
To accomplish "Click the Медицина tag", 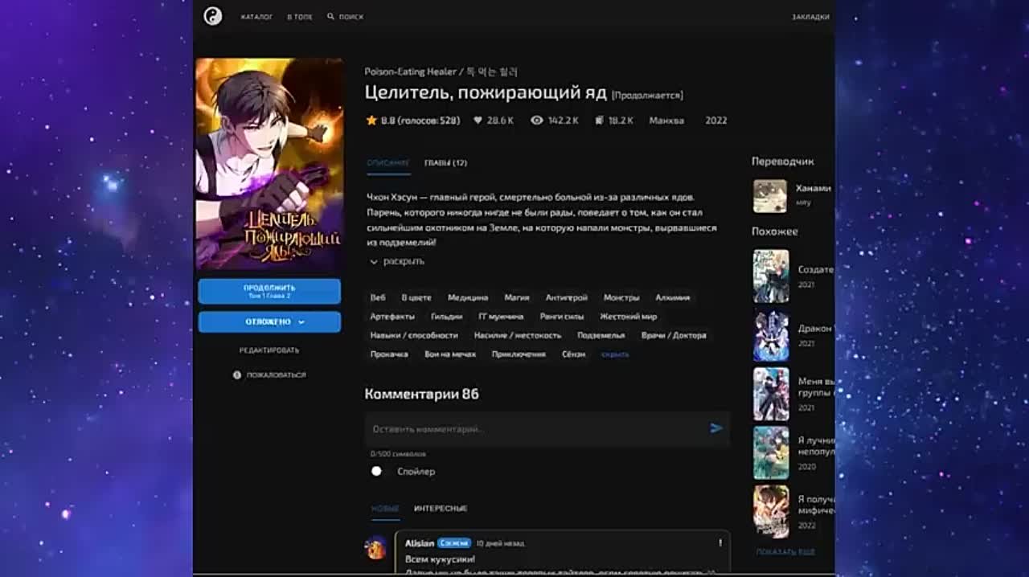I will tap(468, 297).
